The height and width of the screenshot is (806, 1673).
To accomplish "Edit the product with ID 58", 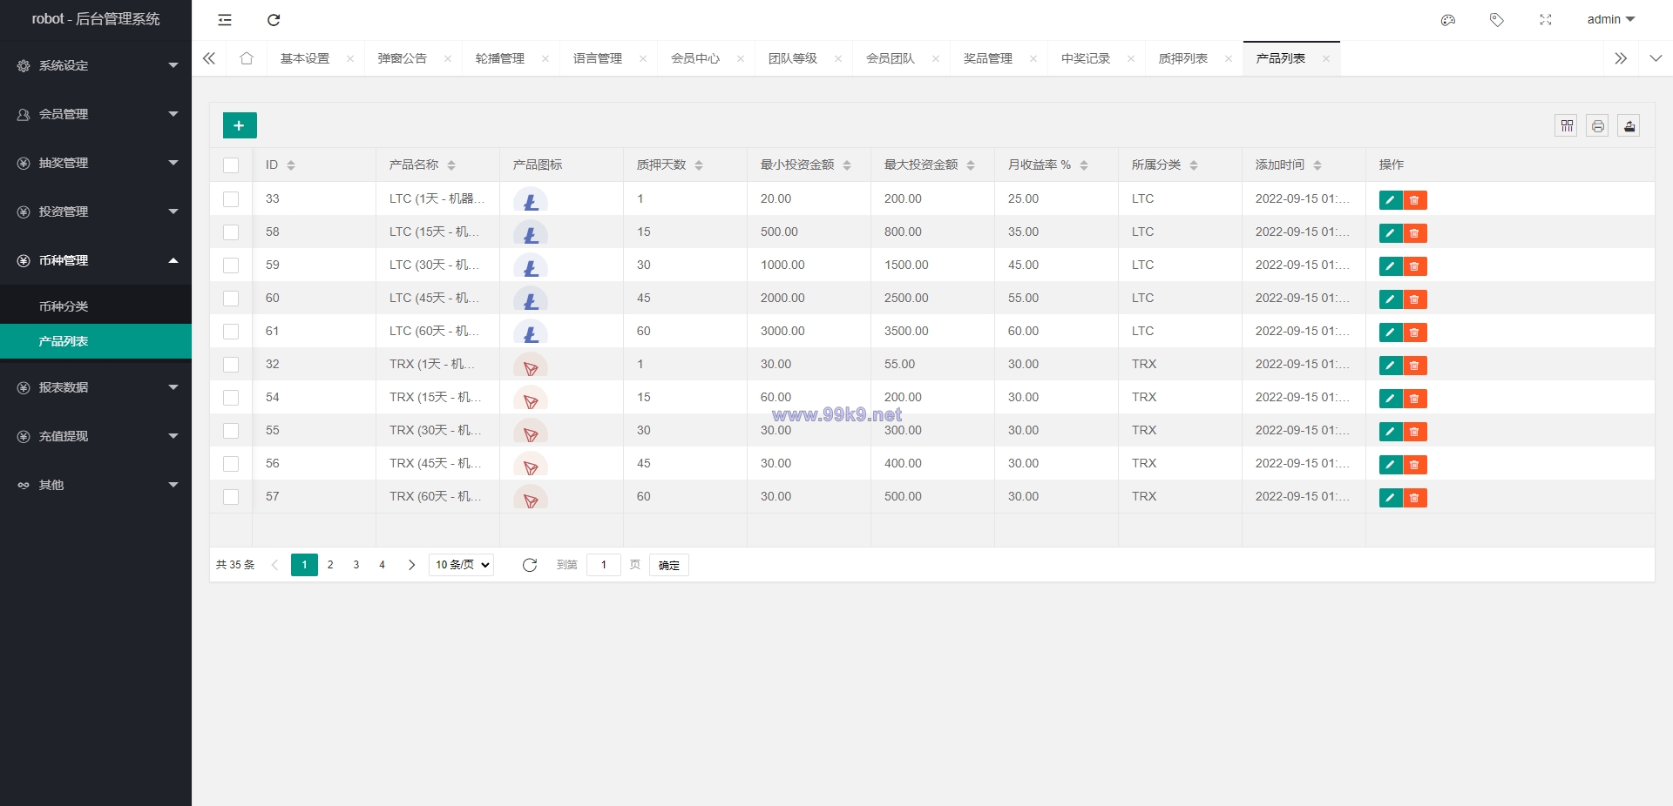I will point(1391,233).
